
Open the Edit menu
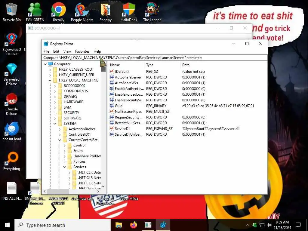point(56,51)
